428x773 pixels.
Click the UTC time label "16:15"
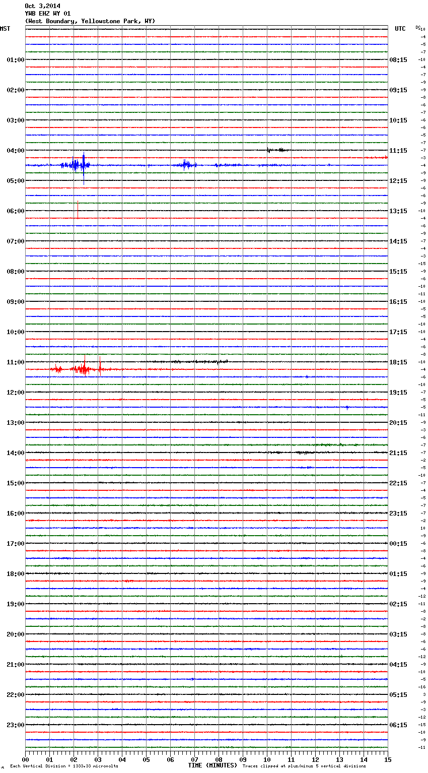pyautogui.click(x=398, y=302)
